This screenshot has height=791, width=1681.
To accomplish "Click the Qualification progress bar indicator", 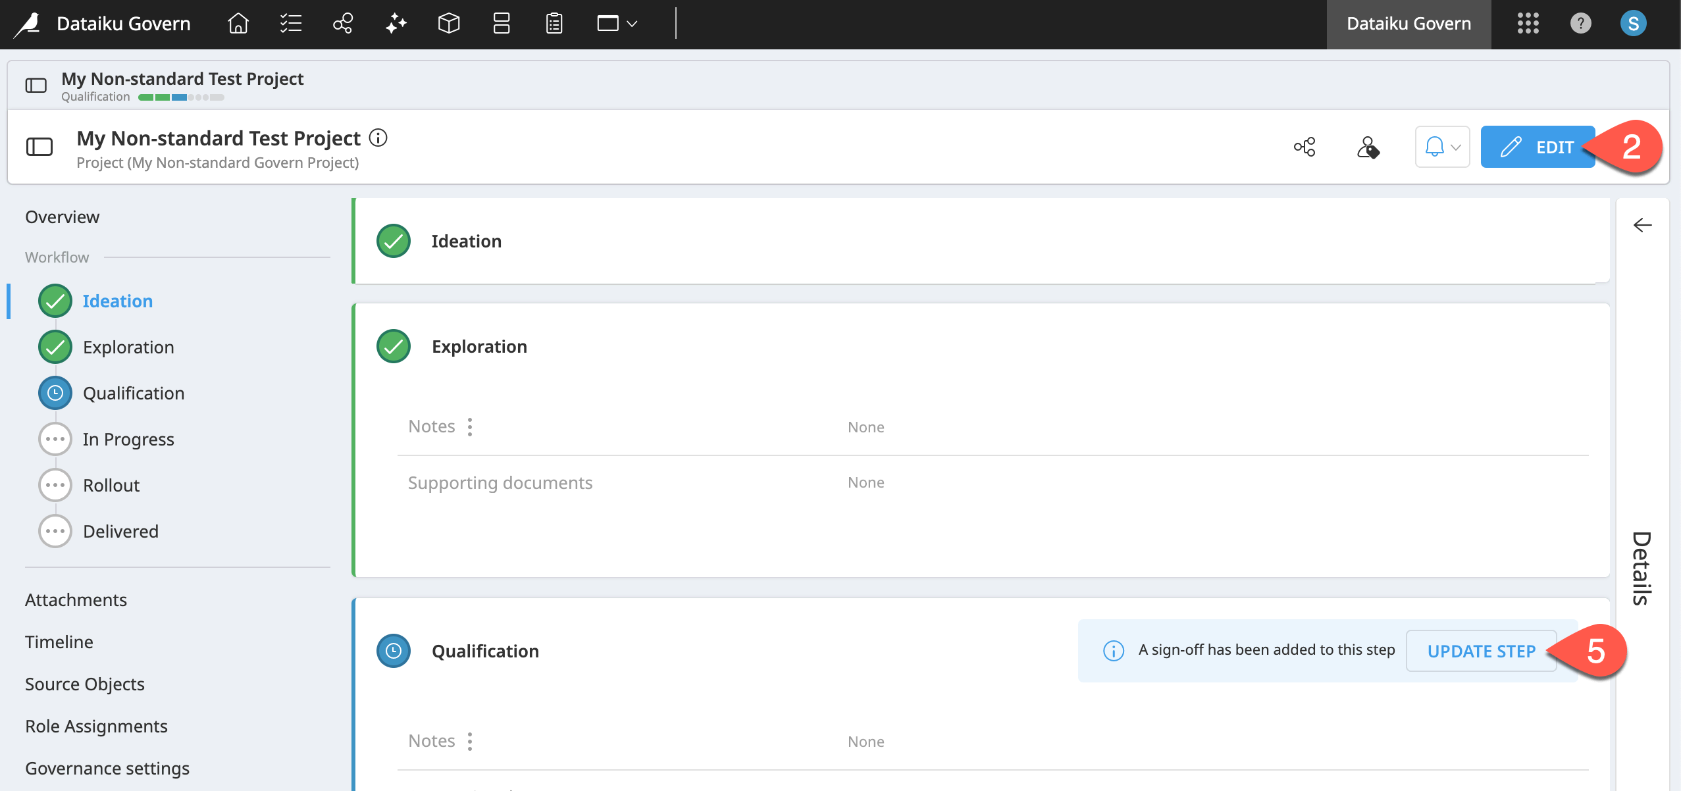I will point(181,97).
